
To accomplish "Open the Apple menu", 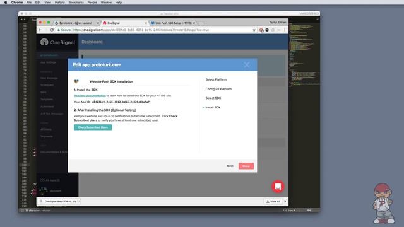I will [x=6, y=3].
